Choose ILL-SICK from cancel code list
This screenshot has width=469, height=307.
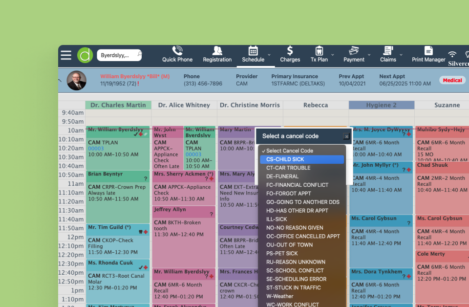click(x=277, y=219)
